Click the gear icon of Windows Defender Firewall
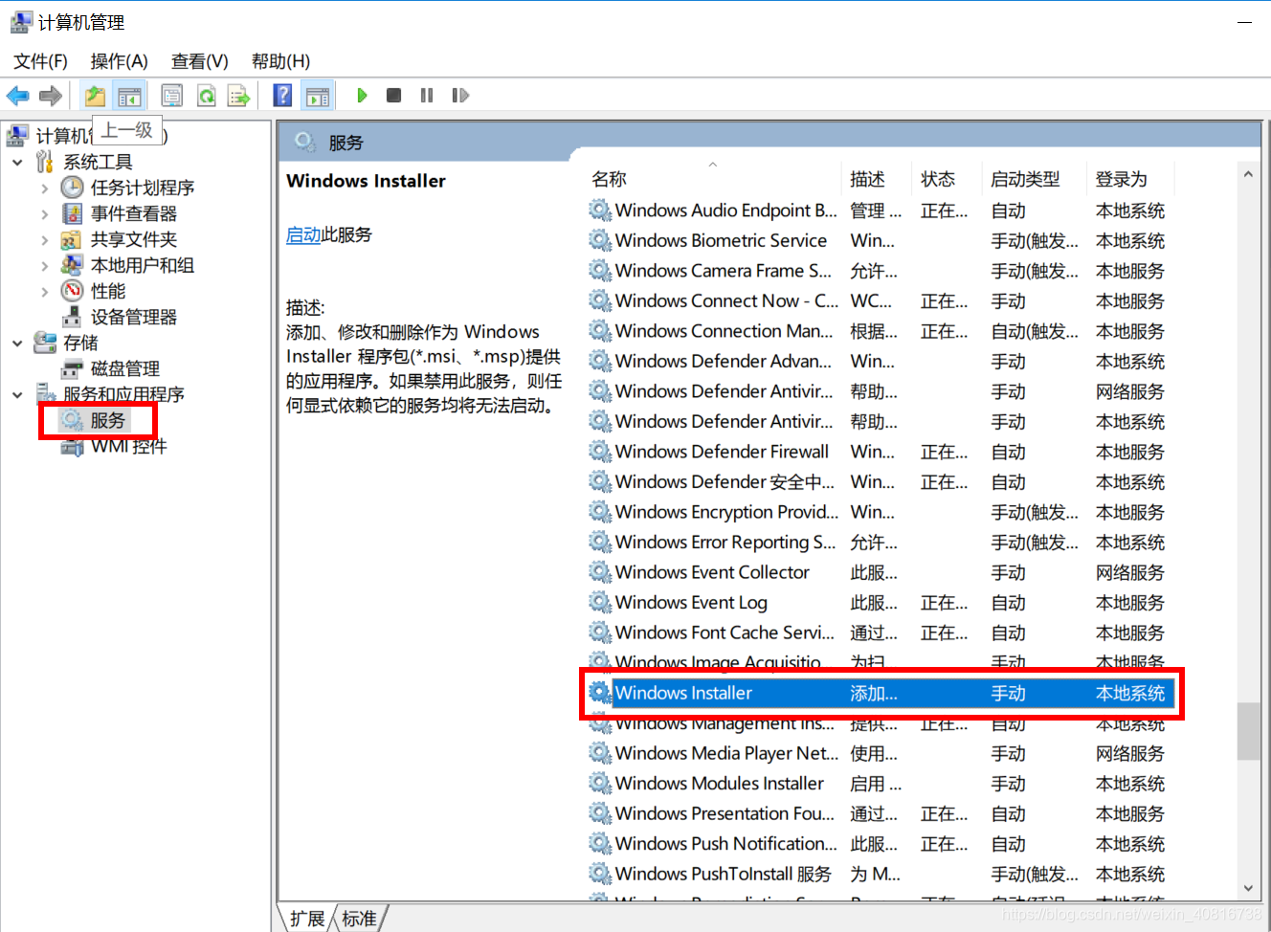Image resolution: width=1271 pixels, height=932 pixels. click(599, 452)
